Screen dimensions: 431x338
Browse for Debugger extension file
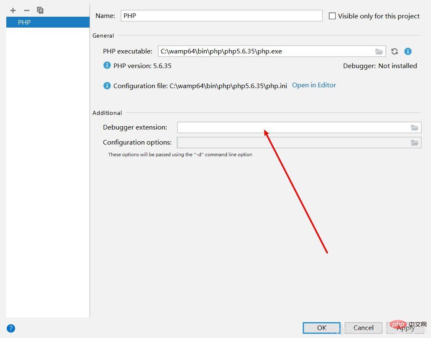coord(415,127)
